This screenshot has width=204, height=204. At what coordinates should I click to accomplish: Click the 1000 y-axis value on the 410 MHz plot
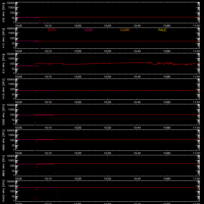coord(11,33)
